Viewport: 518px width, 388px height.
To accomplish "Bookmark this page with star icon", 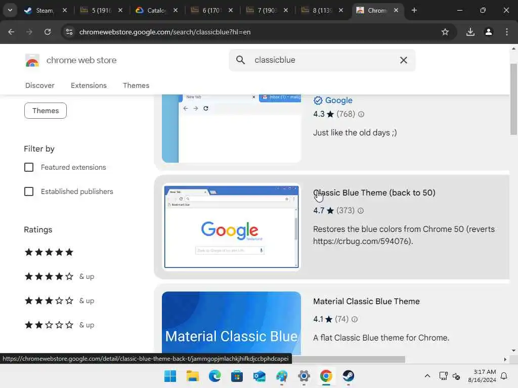I will 445,32.
